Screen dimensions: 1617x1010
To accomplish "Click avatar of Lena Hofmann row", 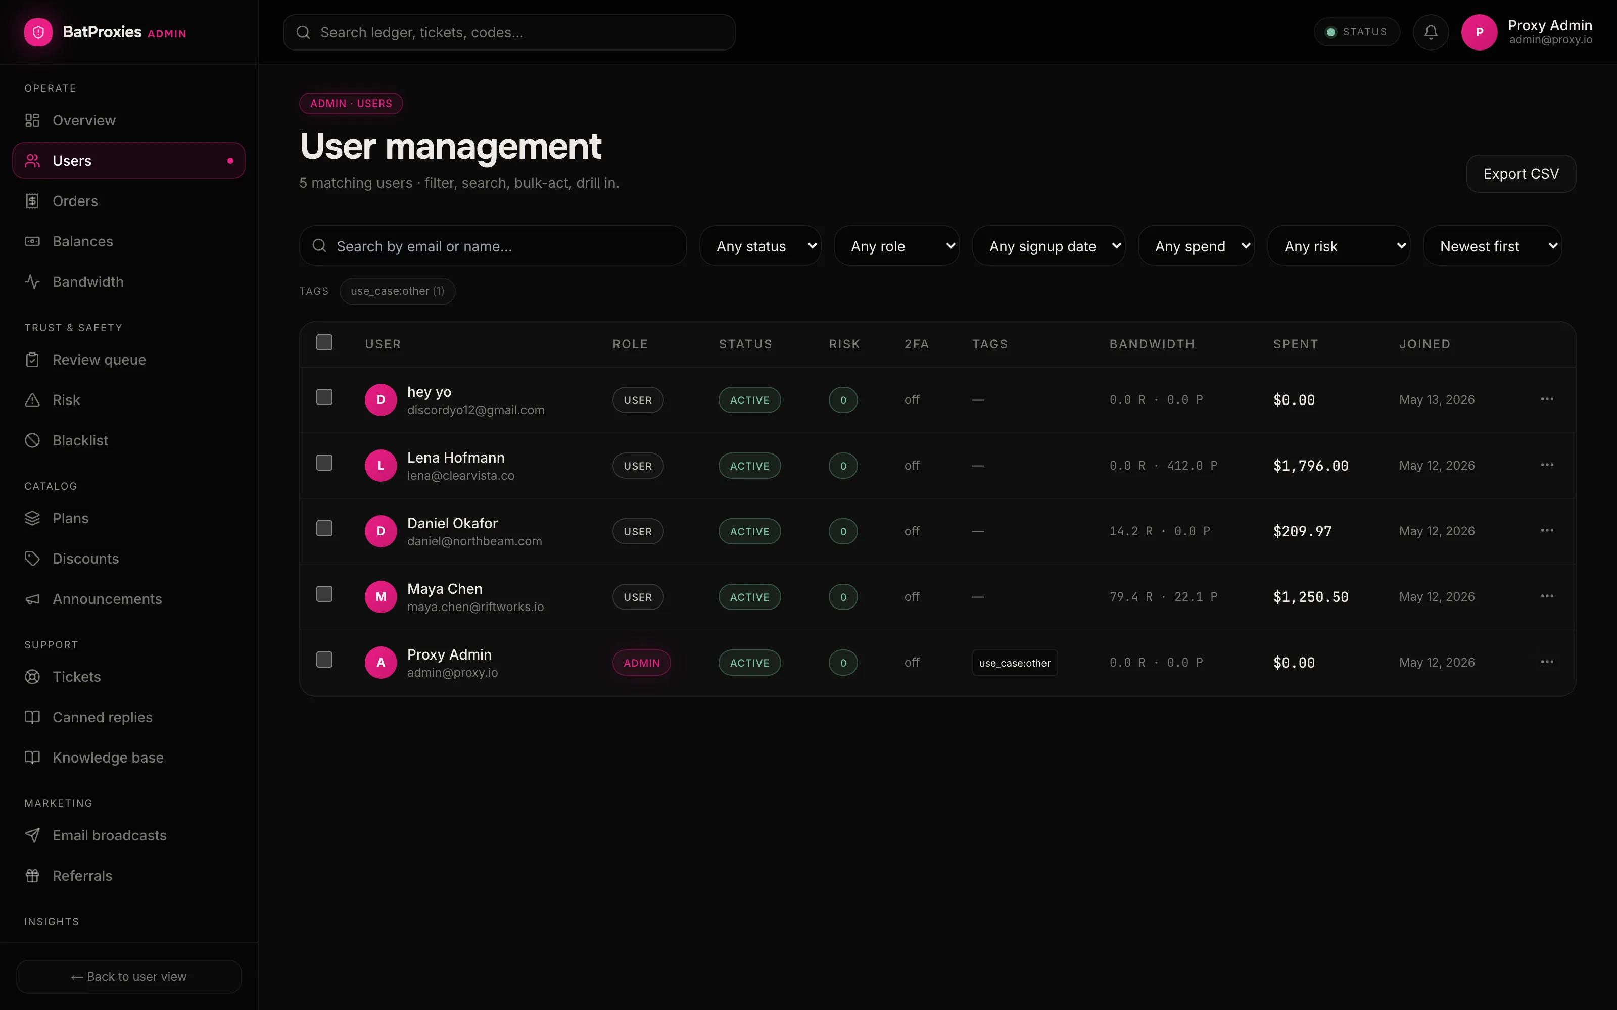I will pos(381,466).
